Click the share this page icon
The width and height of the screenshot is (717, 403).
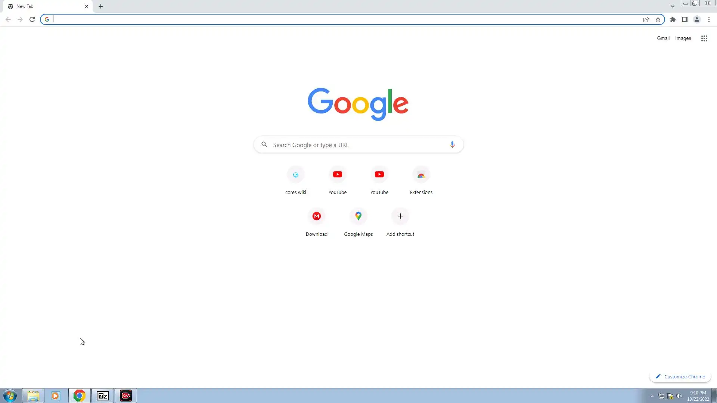(646, 19)
